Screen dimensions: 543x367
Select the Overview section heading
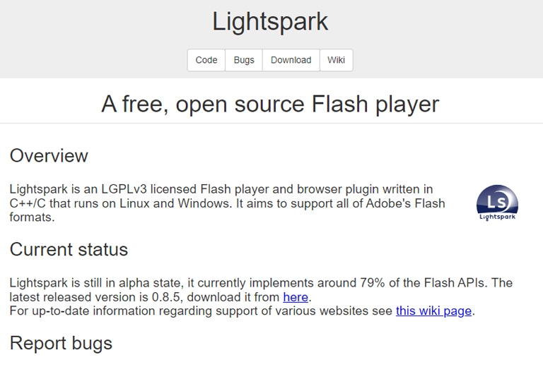pos(49,156)
